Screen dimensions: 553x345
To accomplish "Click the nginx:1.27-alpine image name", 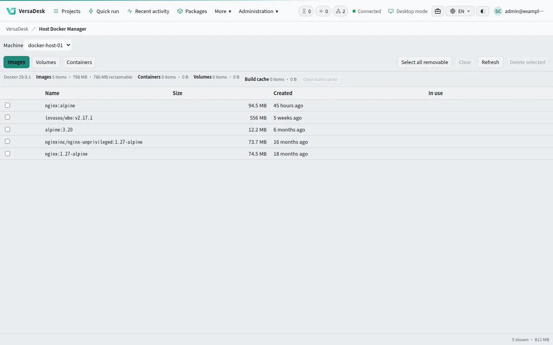I will click(x=66, y=154).
